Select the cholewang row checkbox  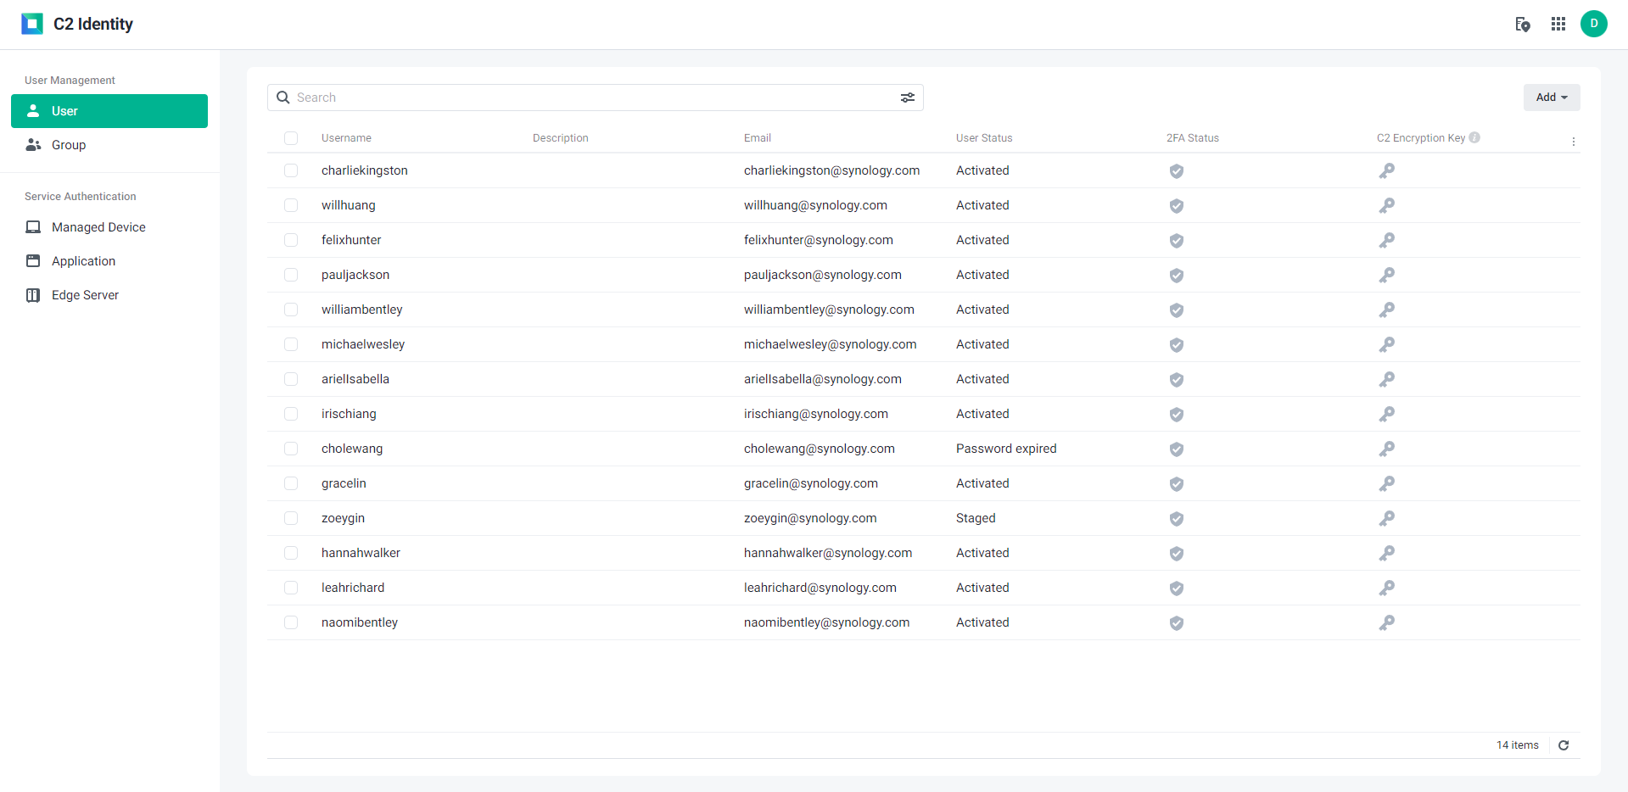click(x=291, y=449)
